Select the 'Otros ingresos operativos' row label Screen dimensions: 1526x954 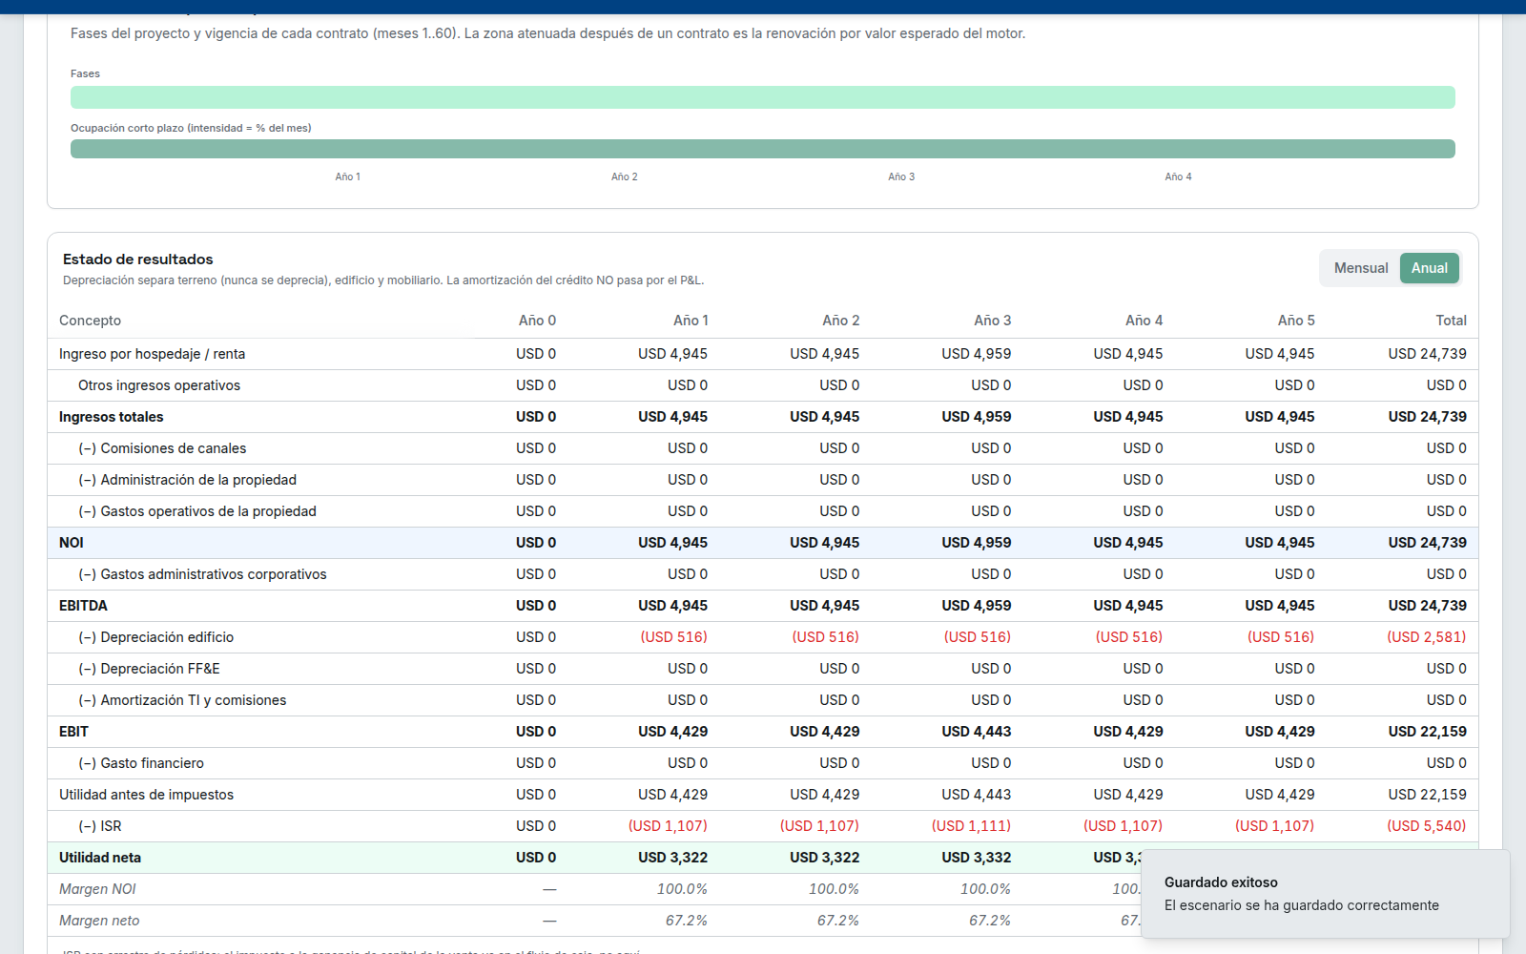click(159, 385)
